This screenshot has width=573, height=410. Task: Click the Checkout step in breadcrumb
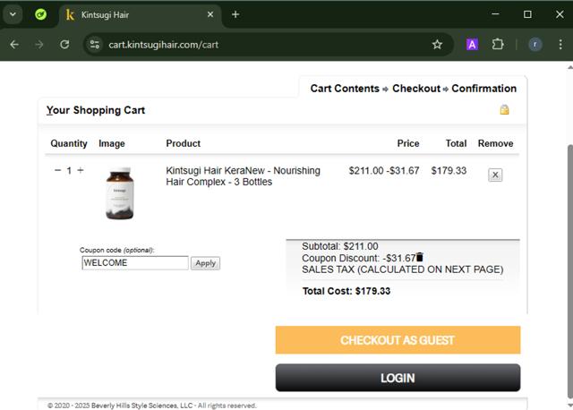click(x=416, y=89)
